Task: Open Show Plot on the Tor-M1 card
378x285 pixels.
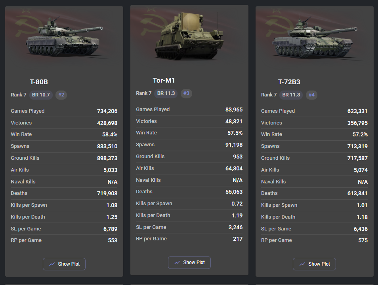Action: click(x=189, y=262)
